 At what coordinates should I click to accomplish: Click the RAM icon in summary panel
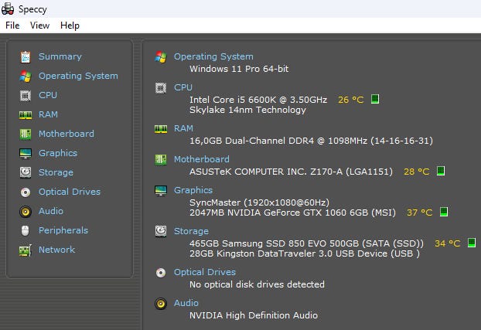point(161,129)
